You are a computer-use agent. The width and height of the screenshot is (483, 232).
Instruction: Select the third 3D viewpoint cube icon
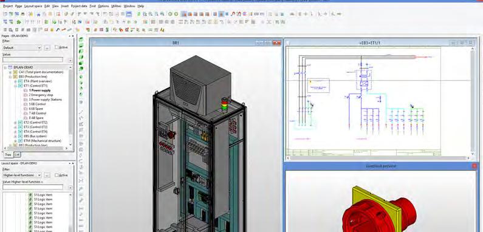(x=81, y=51)
